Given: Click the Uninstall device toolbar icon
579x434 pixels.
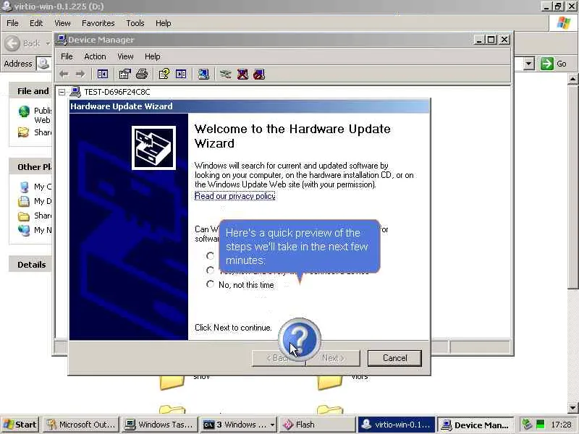Looking at the screenshot, I should coord(242,75).
